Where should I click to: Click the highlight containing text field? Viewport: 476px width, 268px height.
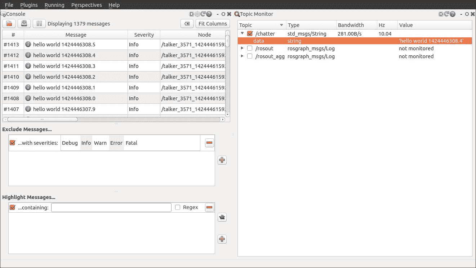[111, 207]
